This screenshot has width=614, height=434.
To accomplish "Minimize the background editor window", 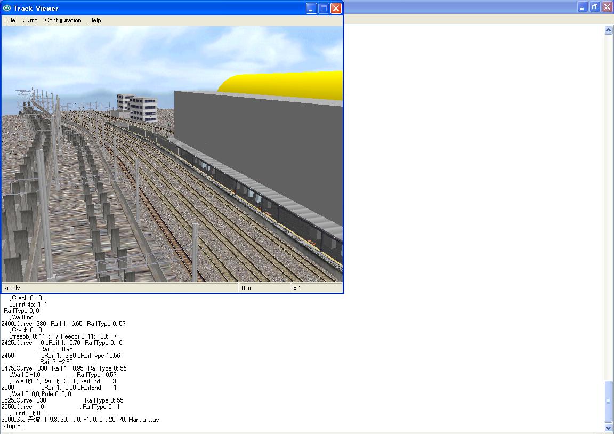I will (583, 7).
